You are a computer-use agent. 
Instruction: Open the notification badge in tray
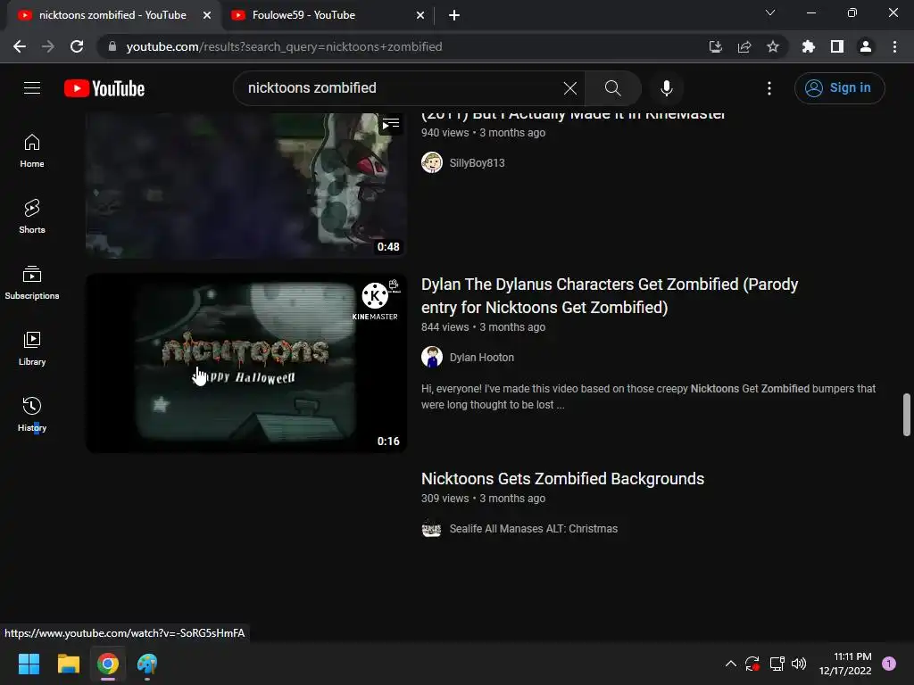click(x=888, y=664)
